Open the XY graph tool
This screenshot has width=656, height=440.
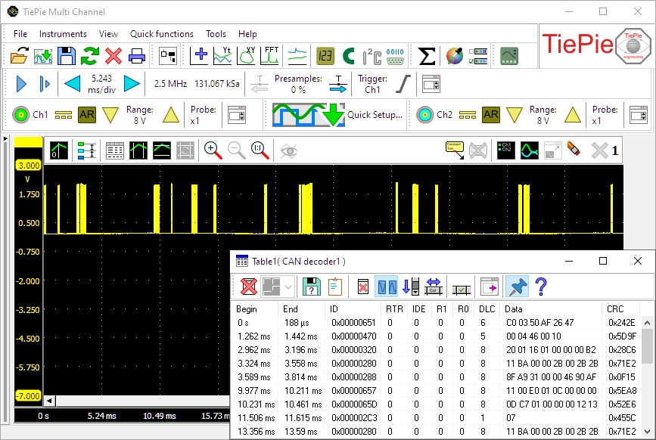click(247, 55)
